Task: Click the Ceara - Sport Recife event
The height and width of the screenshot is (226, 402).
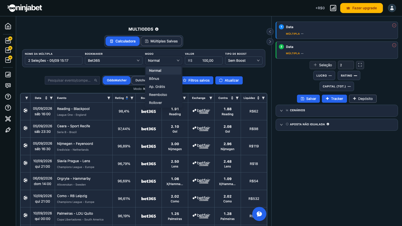Action: 74,126
